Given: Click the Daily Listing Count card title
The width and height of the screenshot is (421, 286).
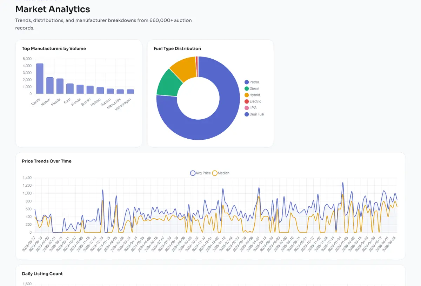Looking at the screenshot, I should point(42,274).
